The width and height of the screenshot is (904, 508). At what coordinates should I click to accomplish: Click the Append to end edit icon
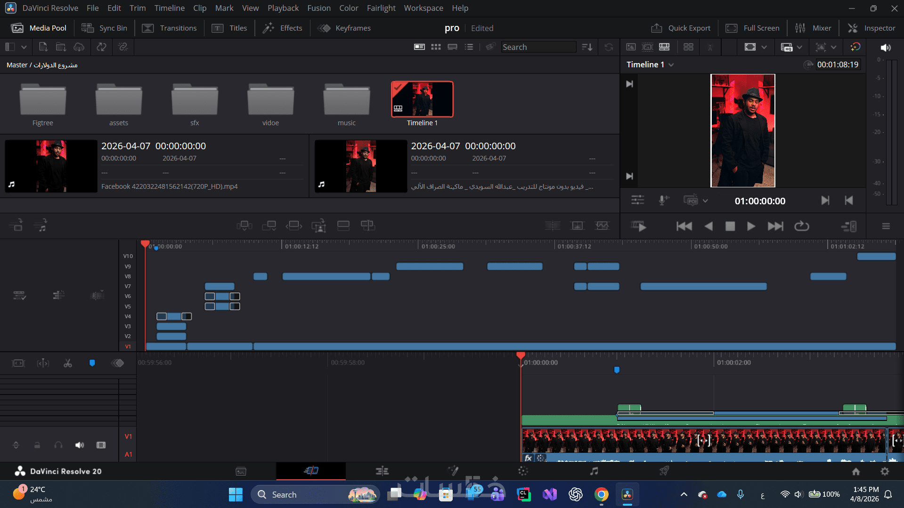(x=269, y=226)
